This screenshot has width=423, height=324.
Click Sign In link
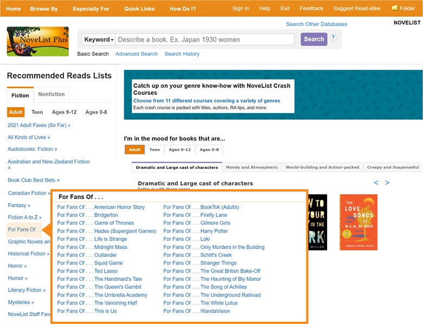(x=241, y=8)
